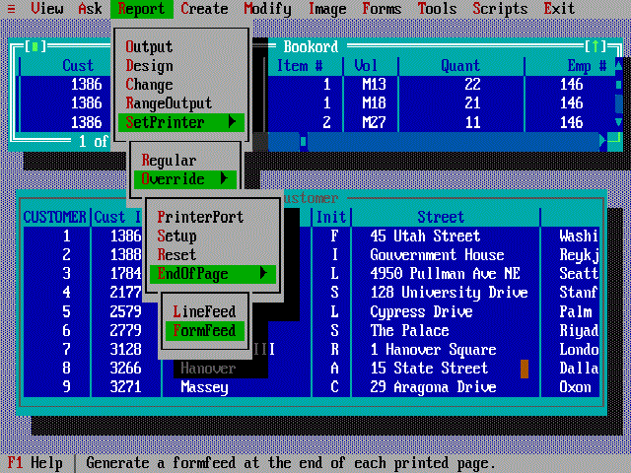
Task: Click Exit in the menu bar
Action: (x=559, y=9)
